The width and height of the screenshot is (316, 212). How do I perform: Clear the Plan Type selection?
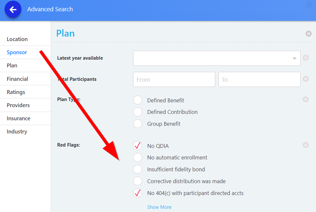pyautogui.click(x=306, y=99)
